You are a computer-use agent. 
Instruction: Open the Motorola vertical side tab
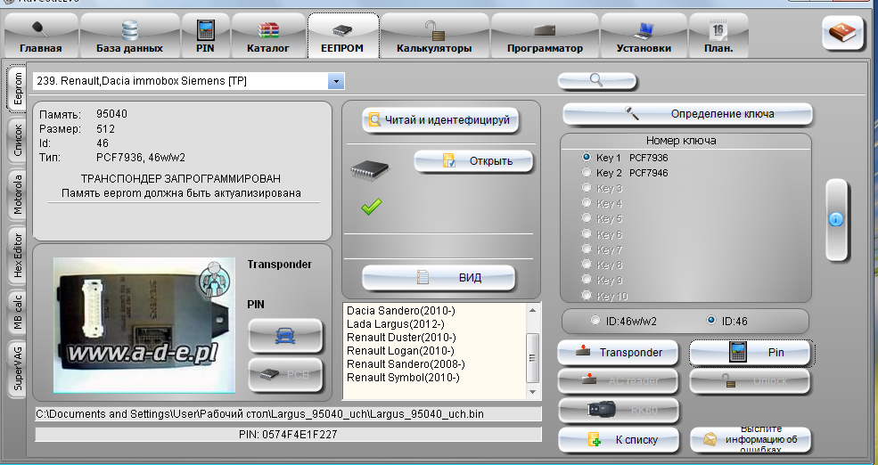tap(17, 195)
